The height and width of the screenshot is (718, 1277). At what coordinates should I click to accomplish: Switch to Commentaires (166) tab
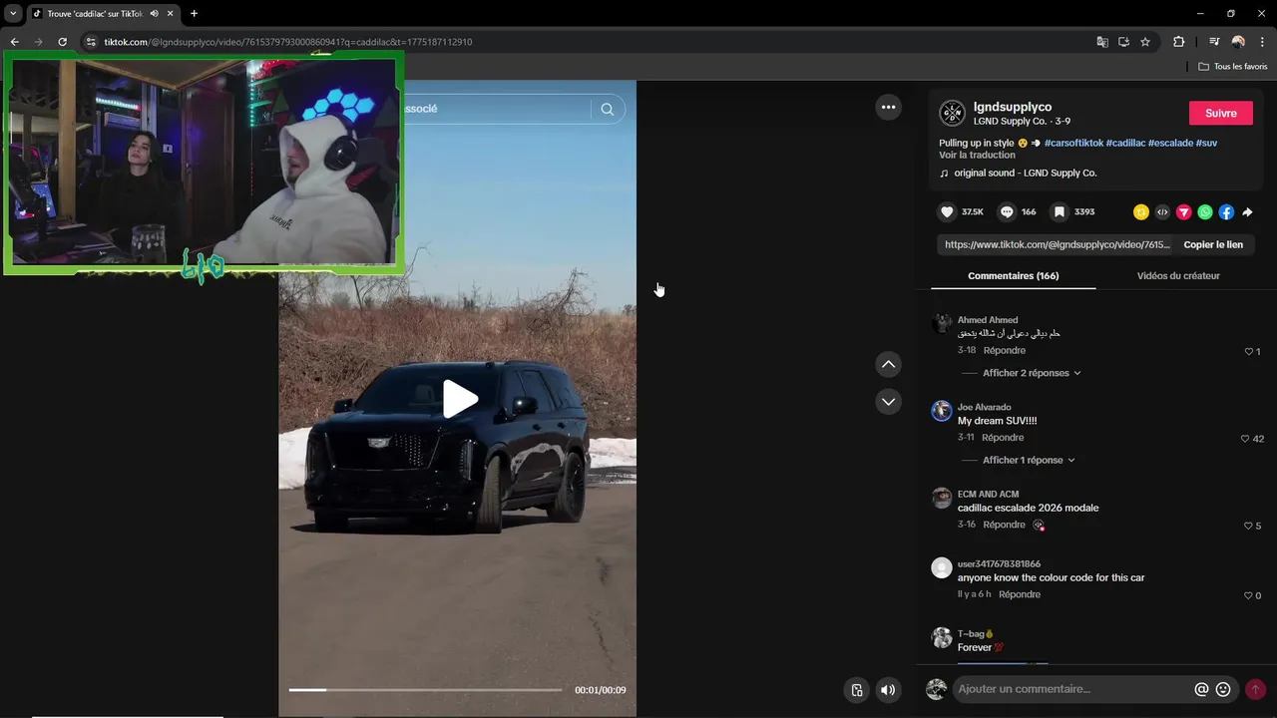[x=1013, y=276]
